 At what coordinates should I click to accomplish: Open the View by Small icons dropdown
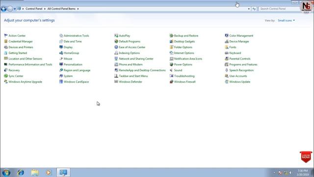[x=286, y=21]
